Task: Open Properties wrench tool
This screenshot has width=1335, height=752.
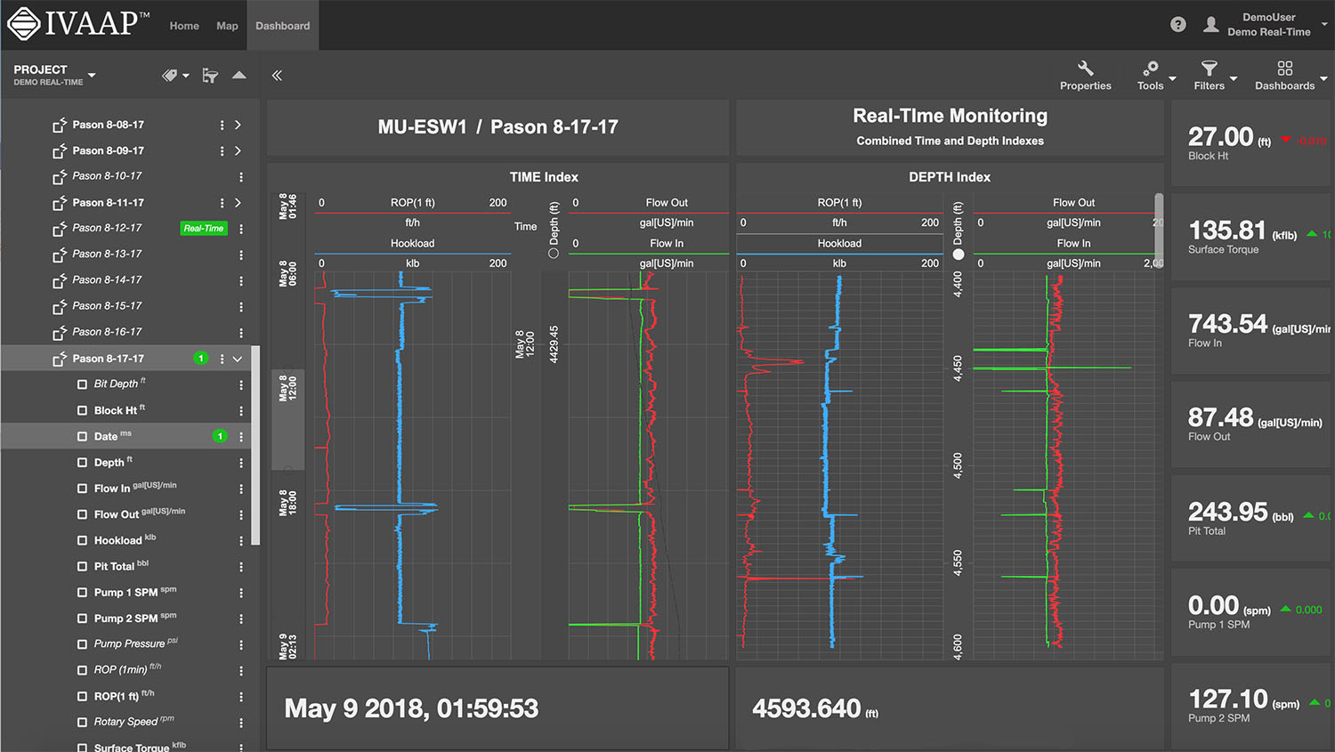Action: point(1086,76)
